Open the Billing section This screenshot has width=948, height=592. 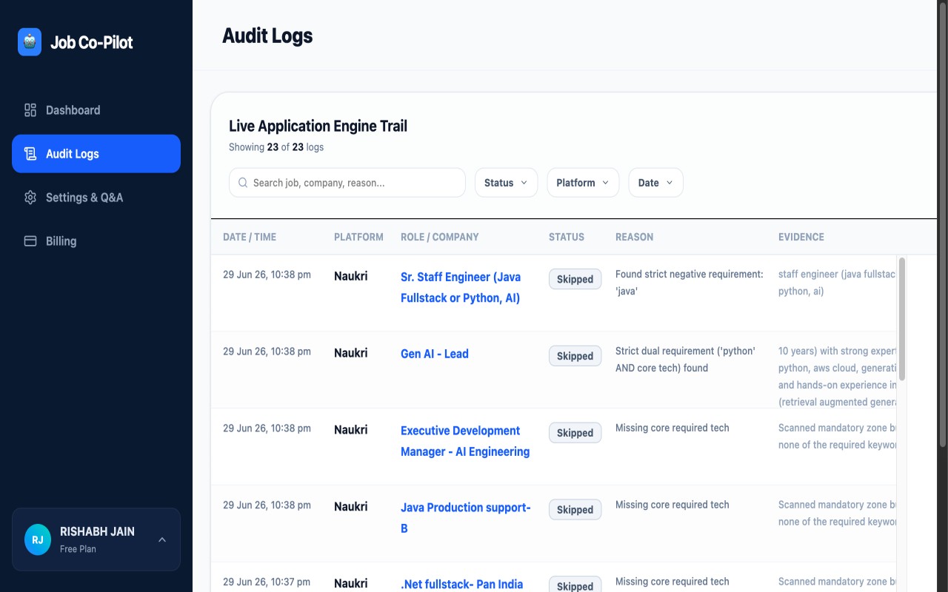(x=96, y=241)
